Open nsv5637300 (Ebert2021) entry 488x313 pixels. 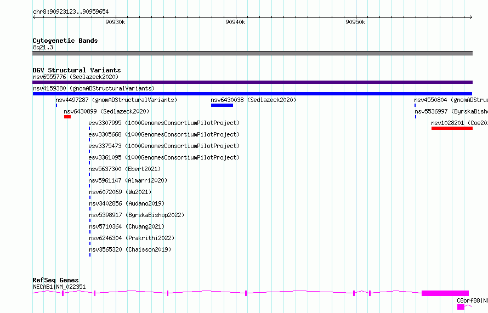click(124, 169)
